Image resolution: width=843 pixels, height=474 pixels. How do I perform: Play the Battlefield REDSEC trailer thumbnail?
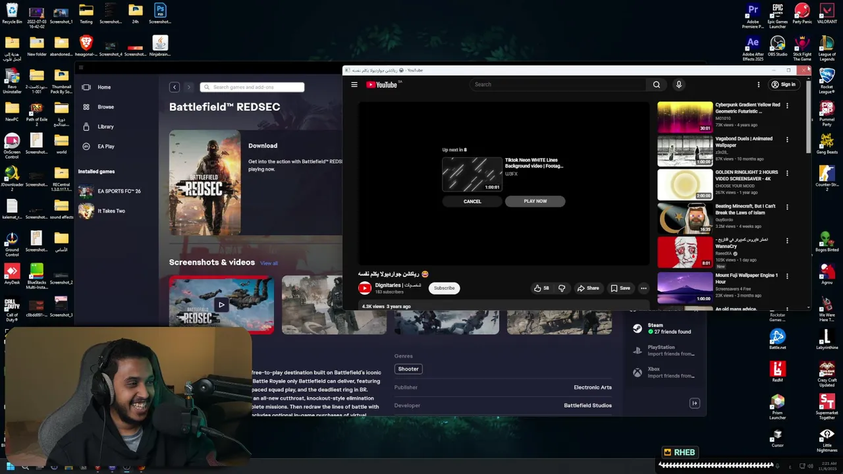[x=221, y=305]
